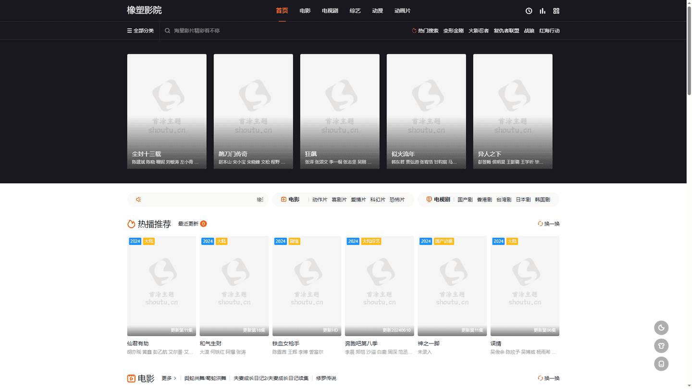Expand 更多 next to 电影 section
This screenshot has width=692, height=389.
coord(169,378)
